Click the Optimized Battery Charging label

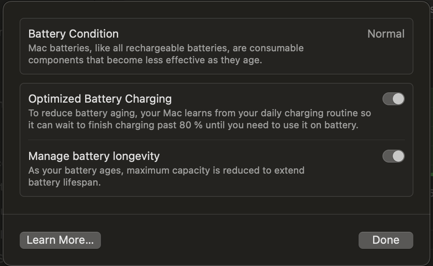point(100,99)
